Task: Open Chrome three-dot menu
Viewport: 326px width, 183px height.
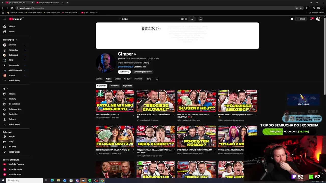Action: pyautogui.click(x=323, y=8)
